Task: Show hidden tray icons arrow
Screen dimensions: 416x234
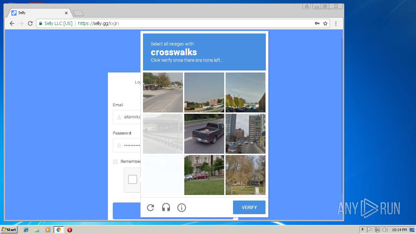Action: point(362,230)
